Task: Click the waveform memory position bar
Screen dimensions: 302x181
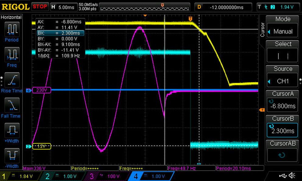Action: tap(144, 7)
